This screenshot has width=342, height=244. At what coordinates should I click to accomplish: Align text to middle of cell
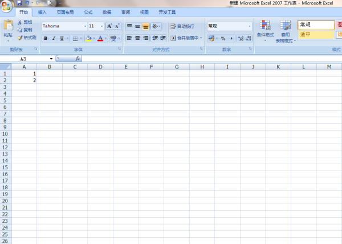[137, 26]
